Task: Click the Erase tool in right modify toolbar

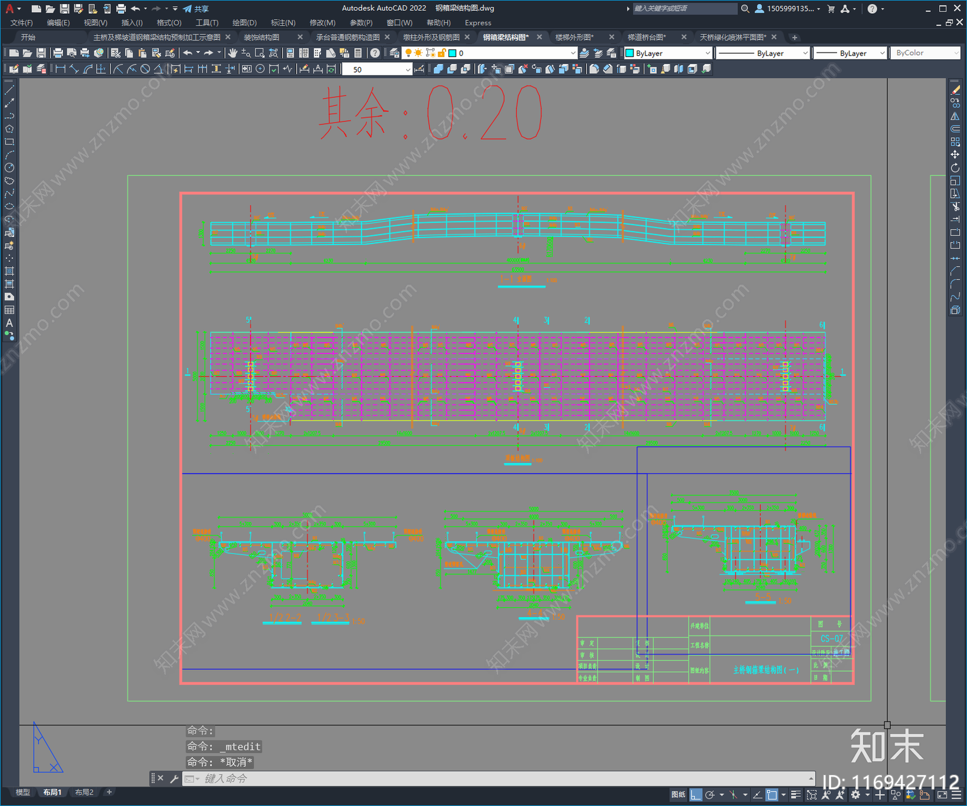Action: (x=955, y=90)
